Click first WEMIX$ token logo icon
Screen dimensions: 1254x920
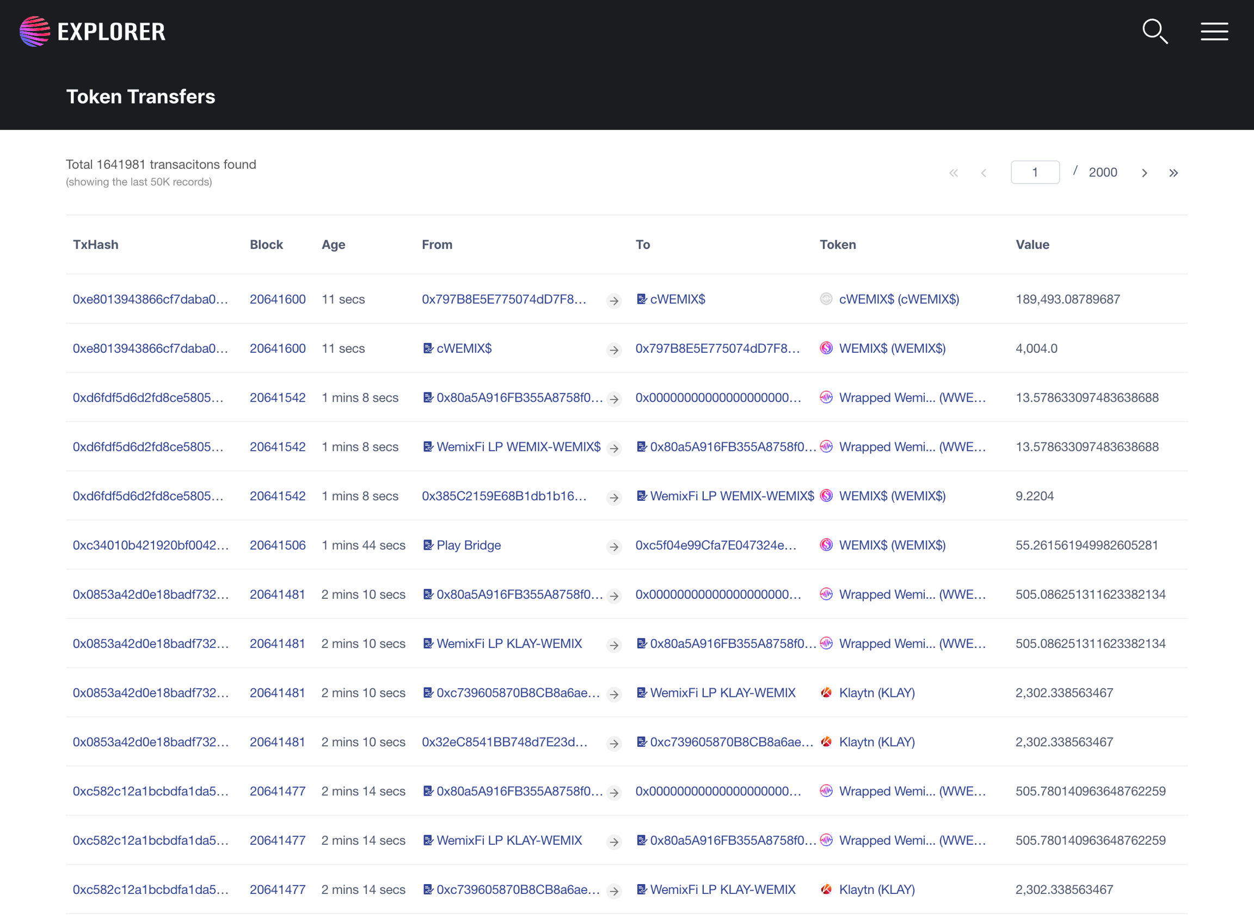coord(826,348)
